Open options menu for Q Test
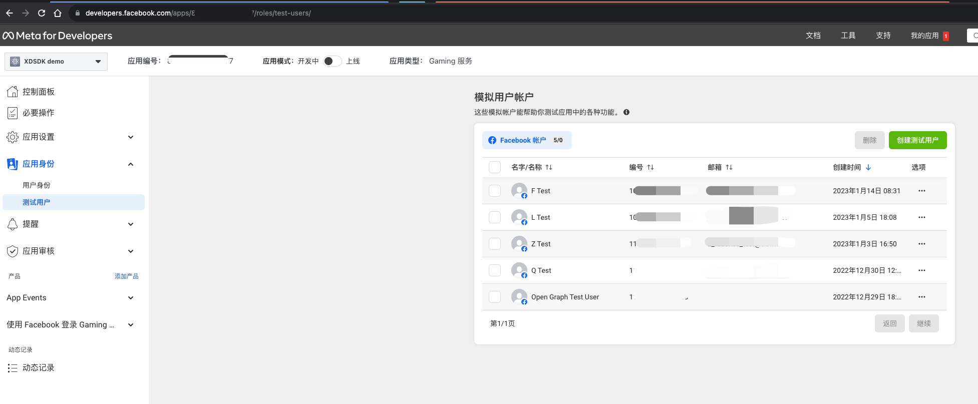This screenshot has width=978, height=404. tap(922, 270)
